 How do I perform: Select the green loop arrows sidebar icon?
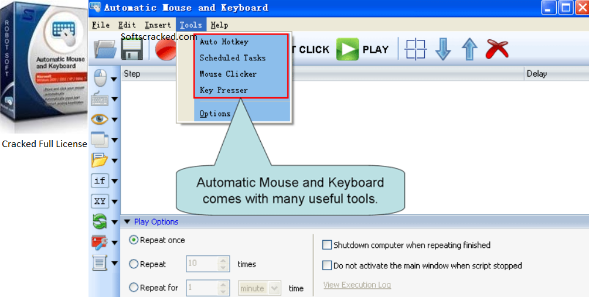(x=100, y=221)
